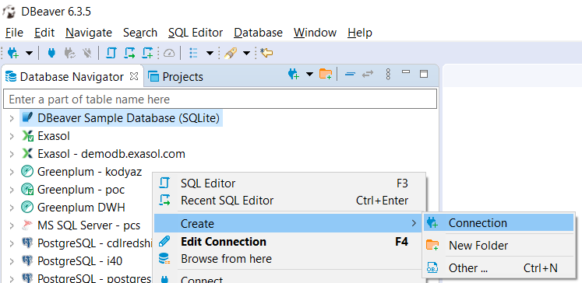Click the brush tool toolbar icon
Viewport: 582px width, 283px height.
pos(230,54)
